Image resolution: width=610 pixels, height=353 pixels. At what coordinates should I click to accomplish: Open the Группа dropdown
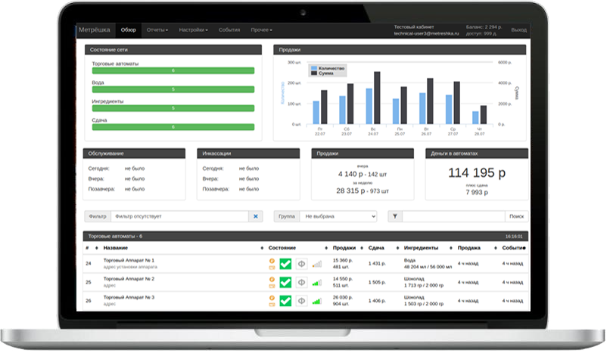click(x=338, y=216)
